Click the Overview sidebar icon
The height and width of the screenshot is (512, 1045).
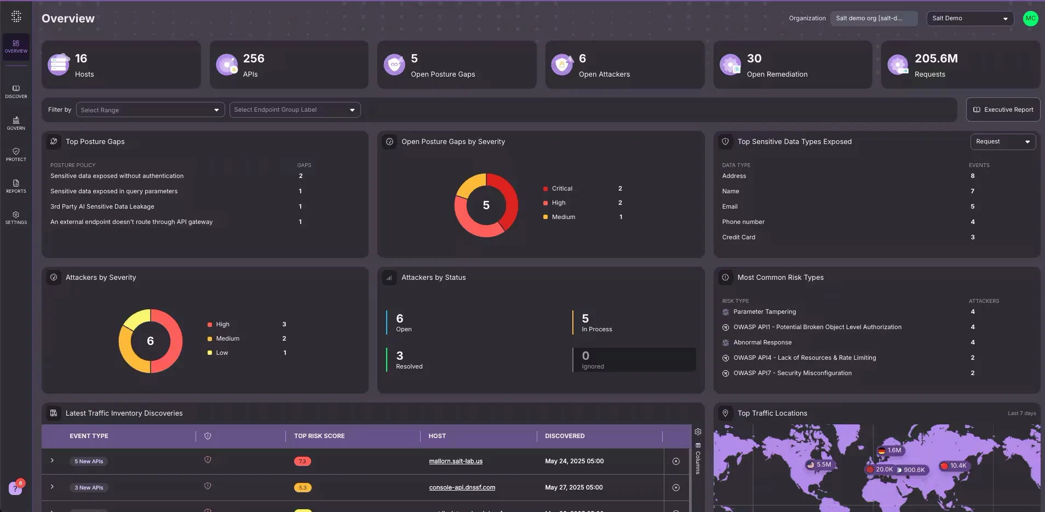pos(16,47)
